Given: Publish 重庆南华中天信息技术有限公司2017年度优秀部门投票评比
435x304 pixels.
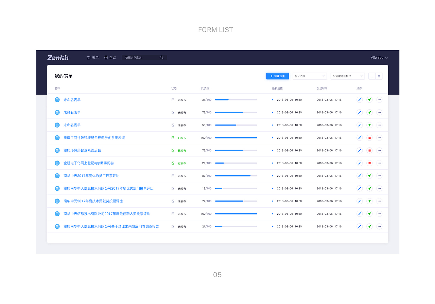Looking at the screenshot, I should tap(369, 188).
